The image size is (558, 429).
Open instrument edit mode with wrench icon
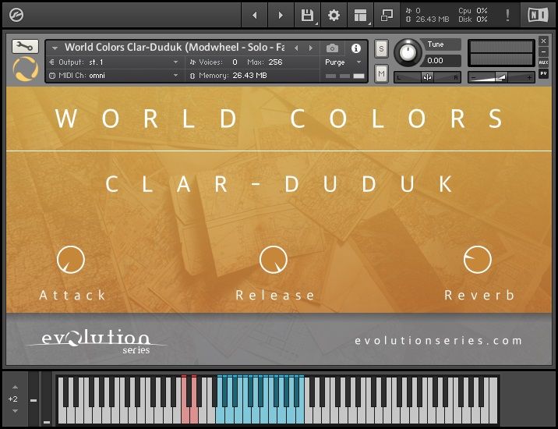click(25, 46)
